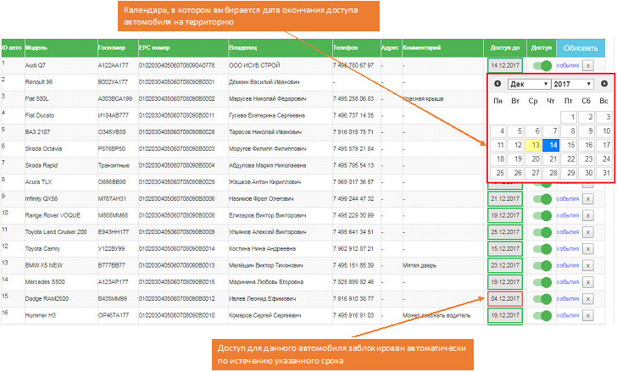Delete BMW X5 NEW entry via x
This screenshot has width=617, height=372.
(588, 266)
